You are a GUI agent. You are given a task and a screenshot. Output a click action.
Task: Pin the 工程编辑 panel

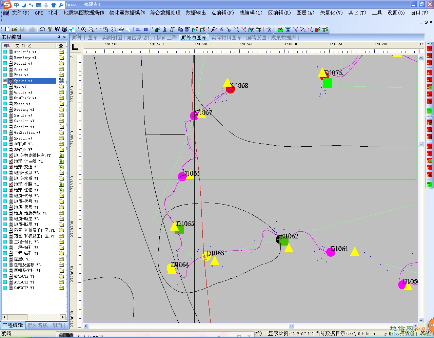coord(59,37)
